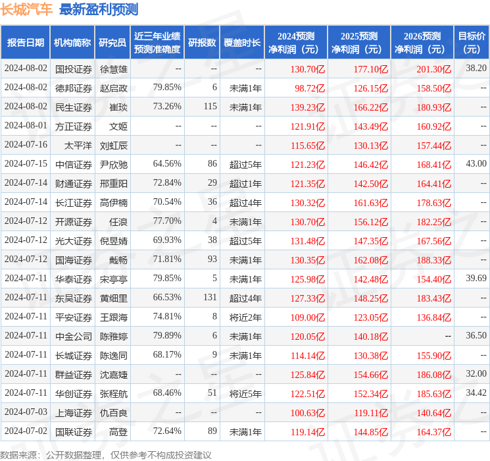Click the 2025预测净利润 column header
This screenshot has height=461, width=490.
click(x=359, y=43)
